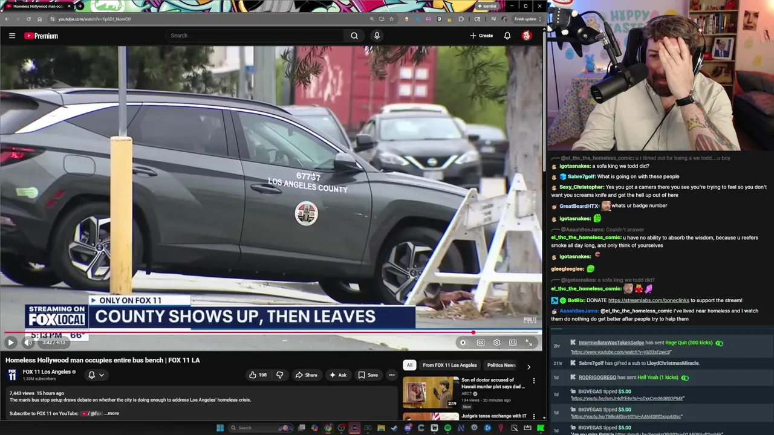Open the player settings gear

[x=496, y=343]
